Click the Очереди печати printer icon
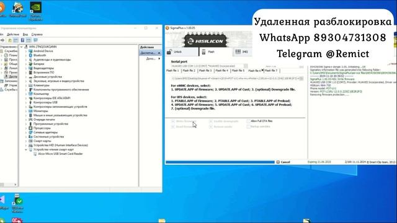Image resolution: width=397 pixels, height=223 pixels. tap(30, 120)
